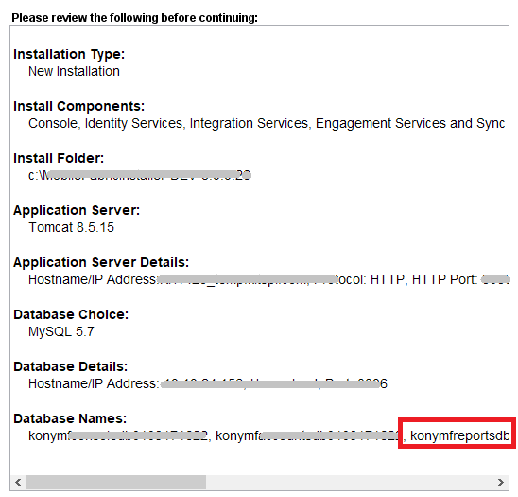Click the Database Details heading
Screen dimensions: 518x497
70,366
